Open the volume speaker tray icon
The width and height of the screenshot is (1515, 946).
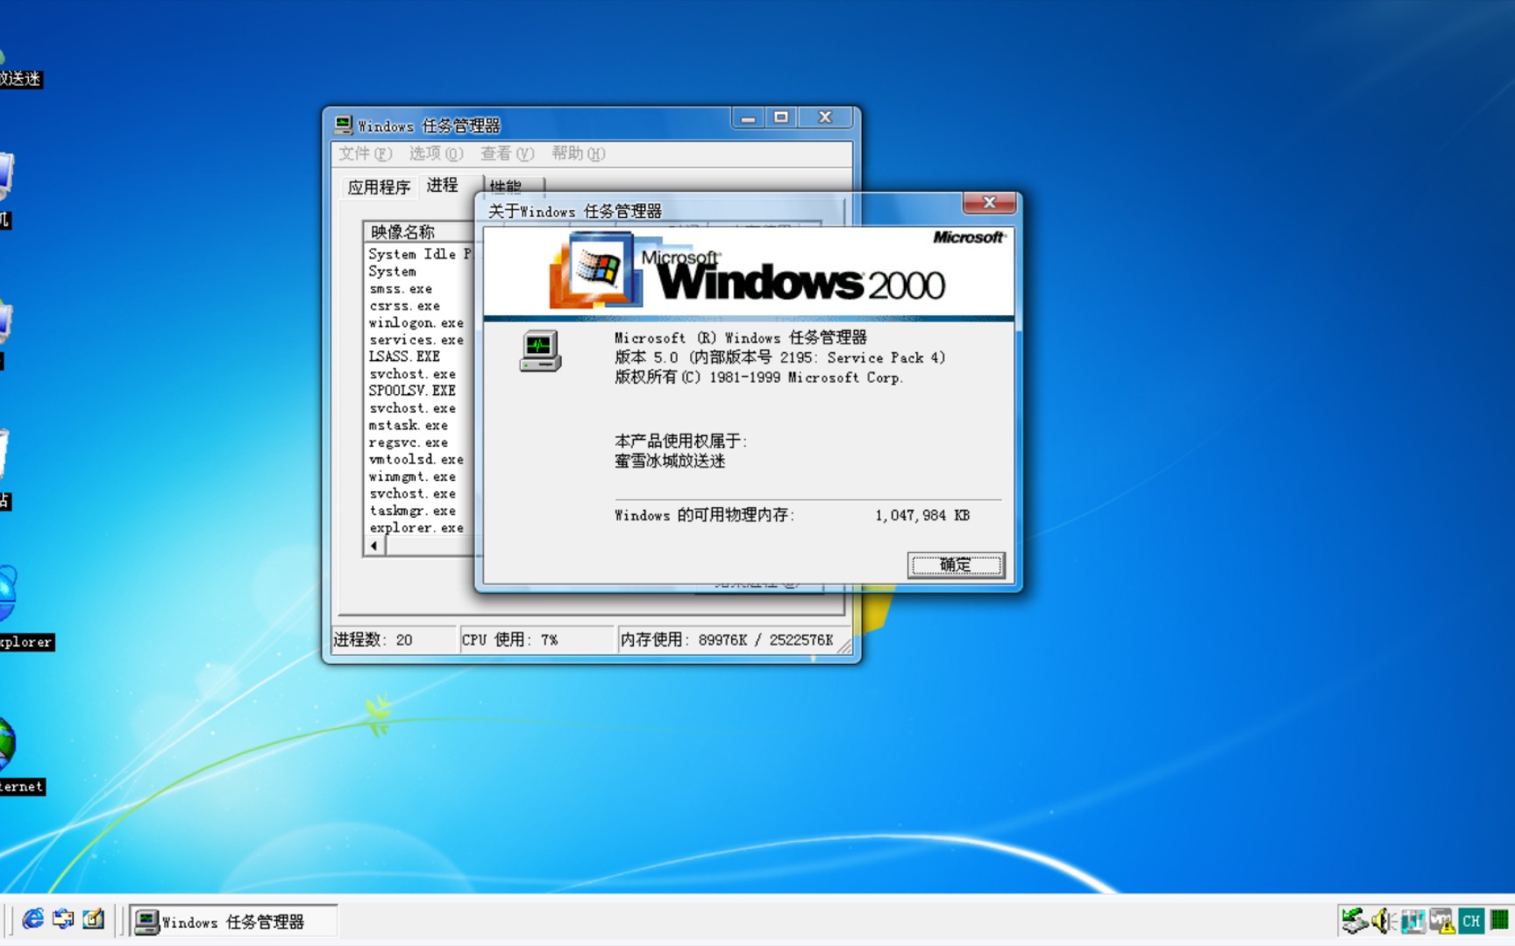(x=1383, y=921)
